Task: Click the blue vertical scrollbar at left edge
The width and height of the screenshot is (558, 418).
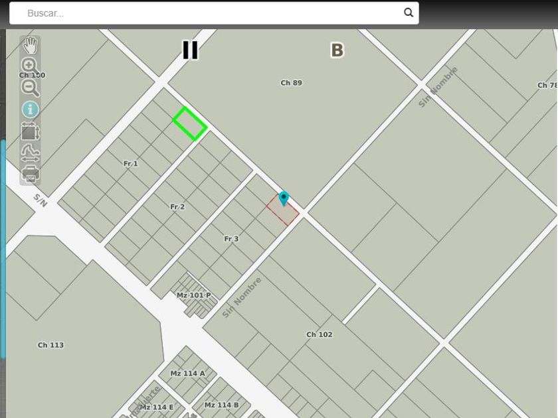Action: point(3,249)
